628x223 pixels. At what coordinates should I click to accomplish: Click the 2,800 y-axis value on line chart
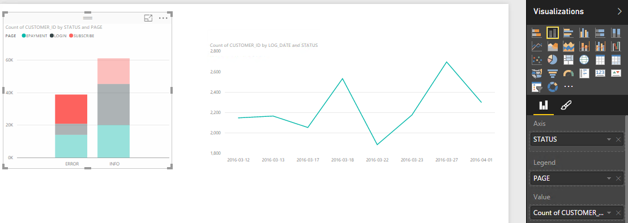point(215,51)
